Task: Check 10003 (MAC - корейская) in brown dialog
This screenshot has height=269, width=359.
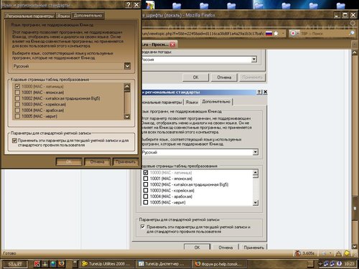Action: click(x=17, y=104)
